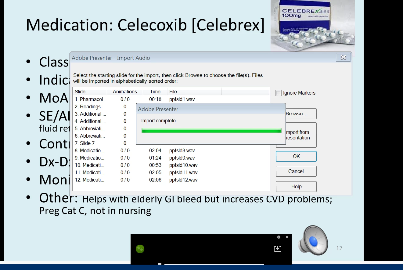Click time value 01:24
The image size is (403, 270).
(x=155, y=158)
